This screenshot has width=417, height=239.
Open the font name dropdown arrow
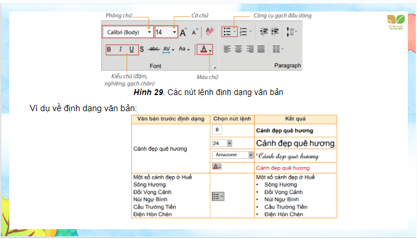[x=149, y=32]
